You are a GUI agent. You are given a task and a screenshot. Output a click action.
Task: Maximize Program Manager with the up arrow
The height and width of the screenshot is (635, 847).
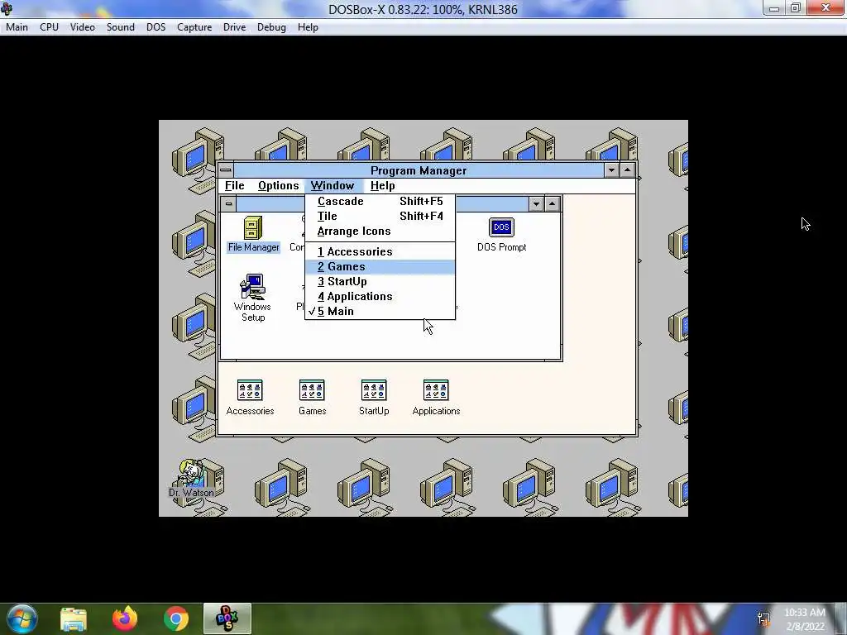627,170
